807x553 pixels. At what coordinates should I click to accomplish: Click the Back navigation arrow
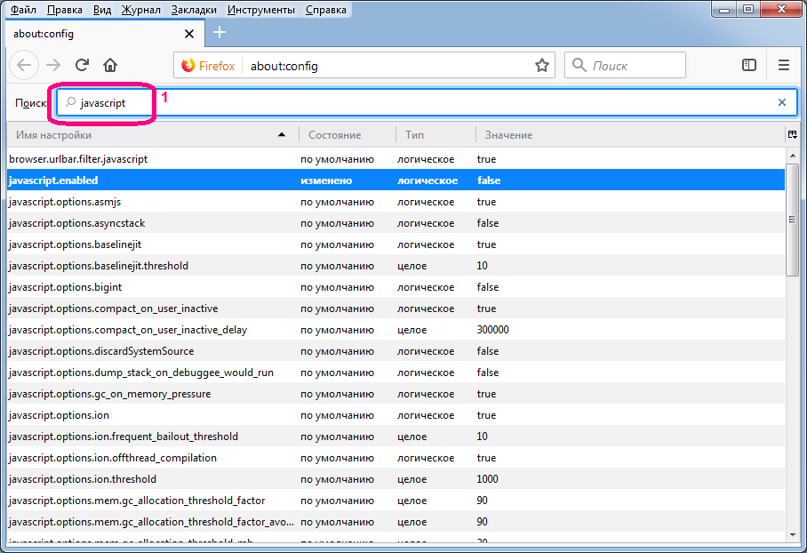[25, 65]
